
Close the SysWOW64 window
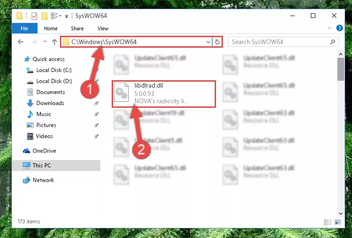click(x=334, y=16)
